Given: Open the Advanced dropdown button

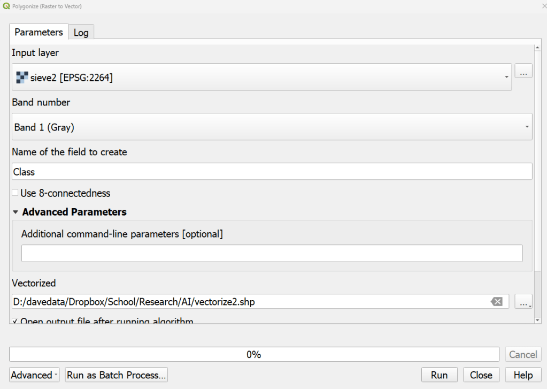Looking at the screenshot, I should pos(34,375).
